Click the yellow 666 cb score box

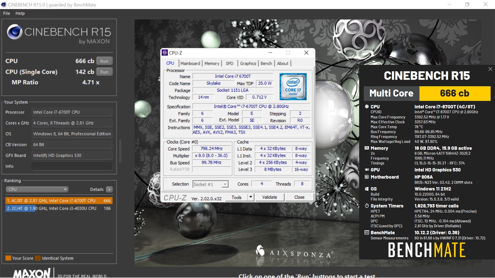[x=455, y=93]
